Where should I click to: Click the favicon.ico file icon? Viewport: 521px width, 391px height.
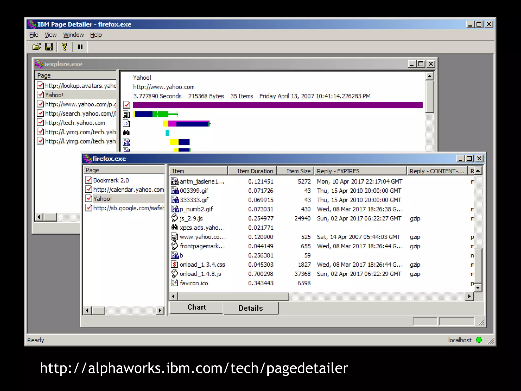tap(175, 283)
